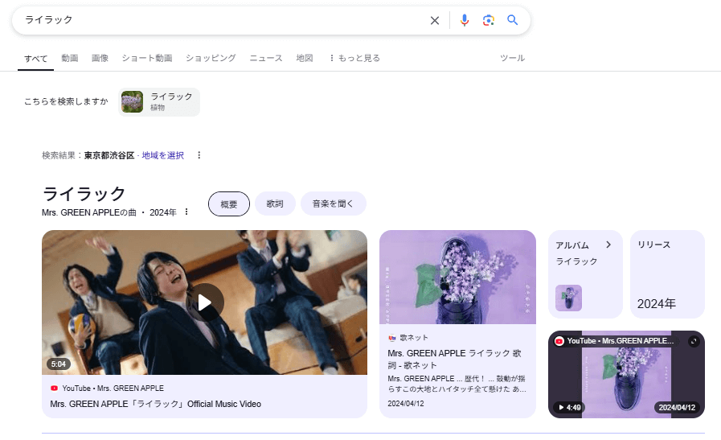This screenshot has height=440, width=721.
Task: Switch to the 動画 tab
Action: 70,58
